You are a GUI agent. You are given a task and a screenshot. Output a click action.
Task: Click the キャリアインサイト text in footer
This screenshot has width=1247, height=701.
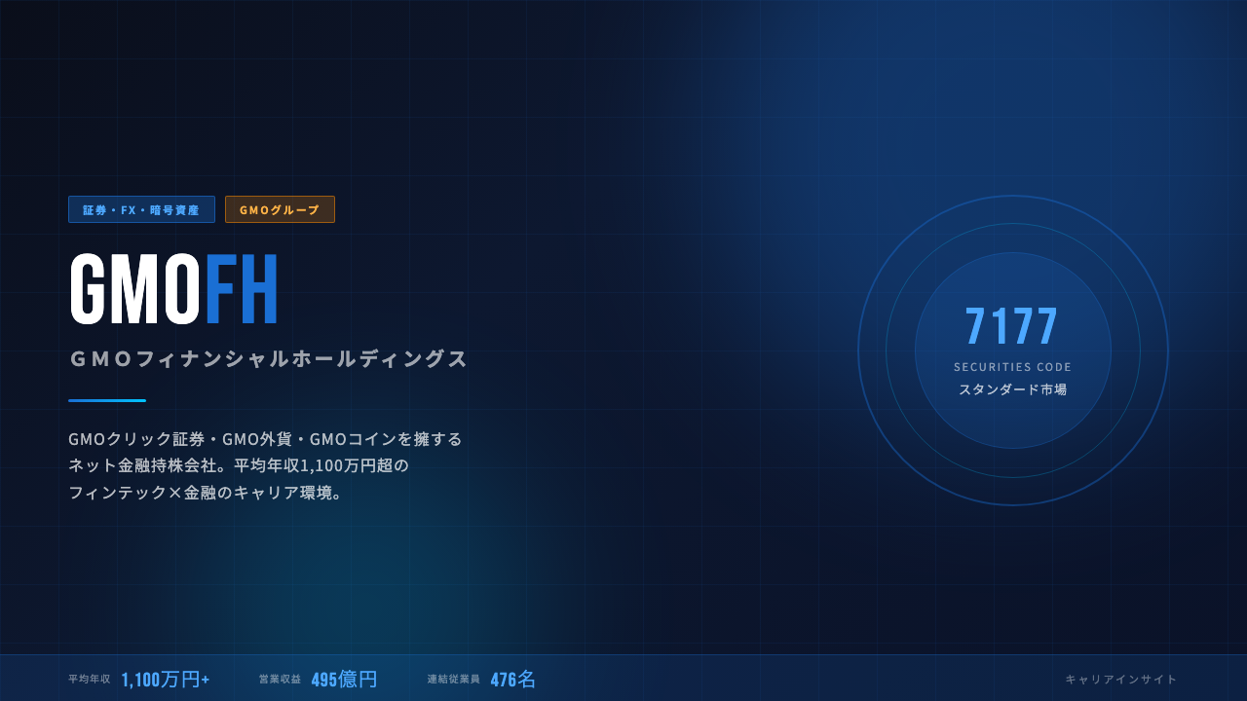pyautogui.click(x=1121, y=679)
